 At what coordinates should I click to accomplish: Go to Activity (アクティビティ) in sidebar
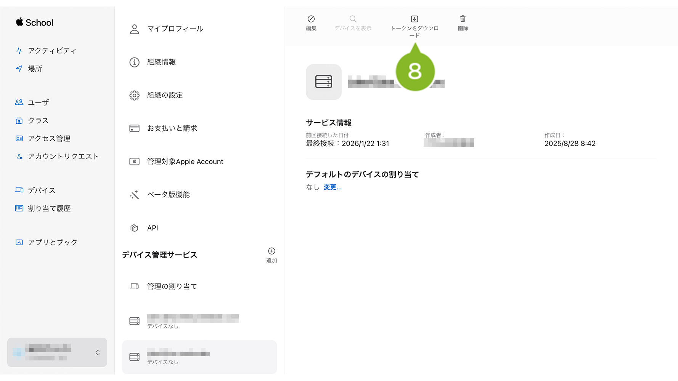click(52, 51)
